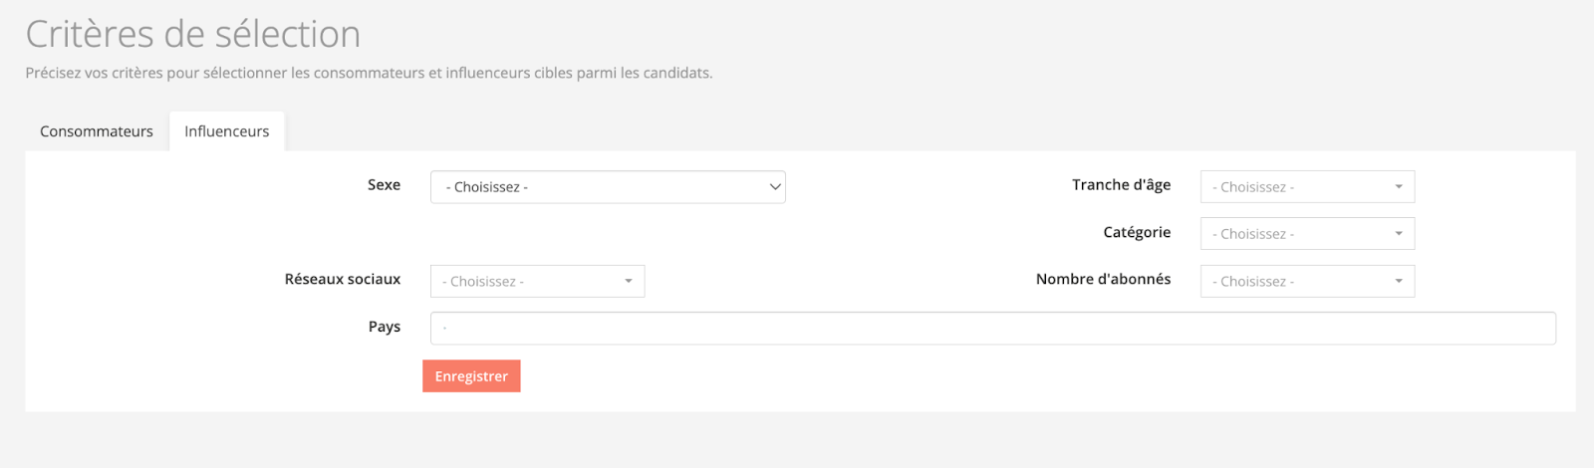Click the chevron arrow in Sexe field
The image size is (1594, 468).
tap(775, 187)
